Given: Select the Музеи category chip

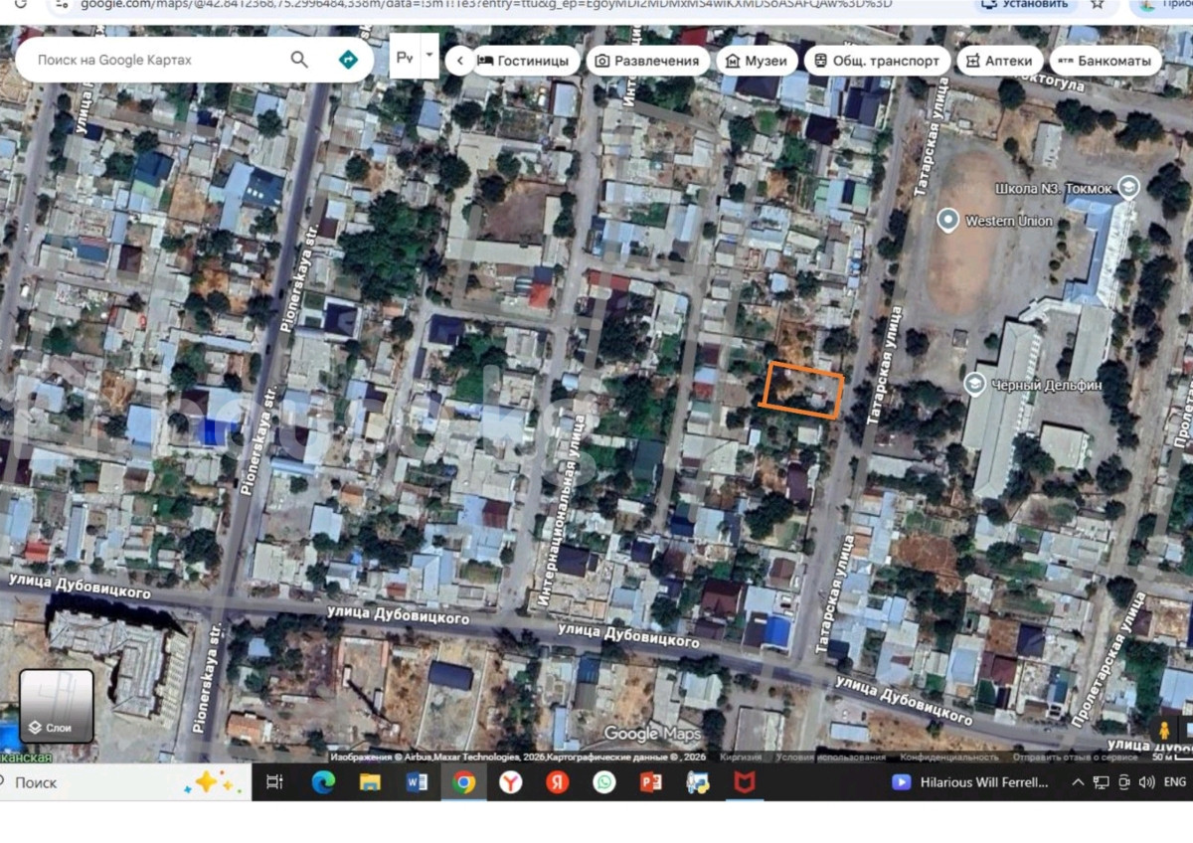Looking at the screenshot, I should coord(756,61).
